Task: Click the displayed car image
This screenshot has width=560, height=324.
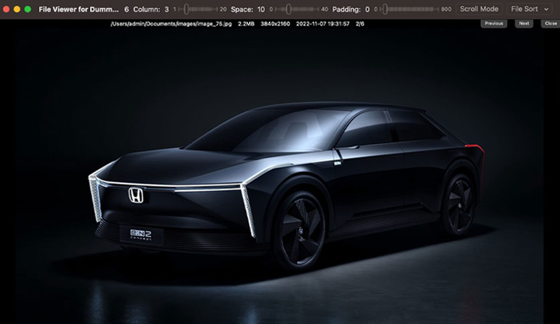Action: point(279,176)
